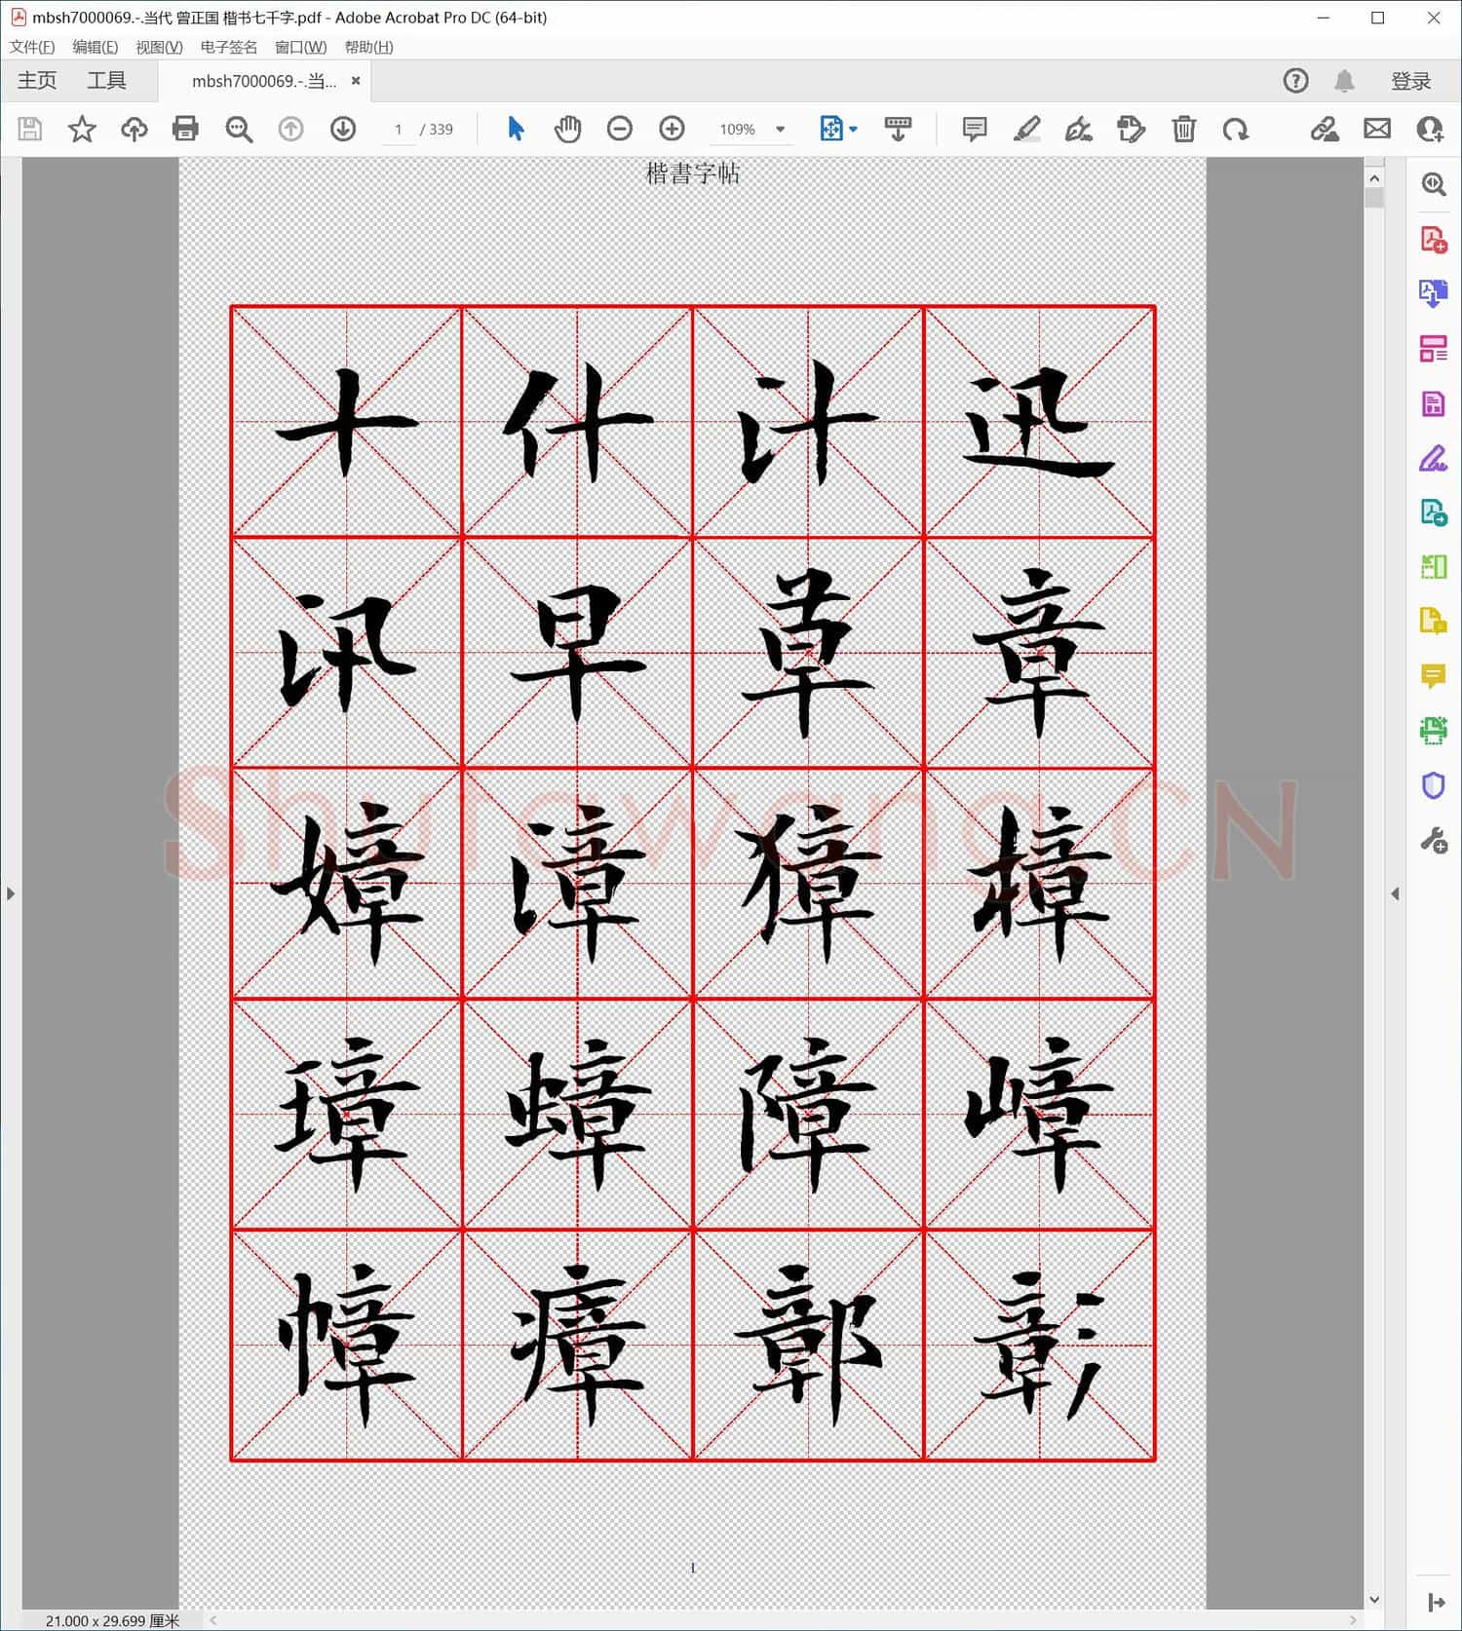1462x1631 pixels.
Task: Bookmark file with star icon
Action: click(82, 129)
